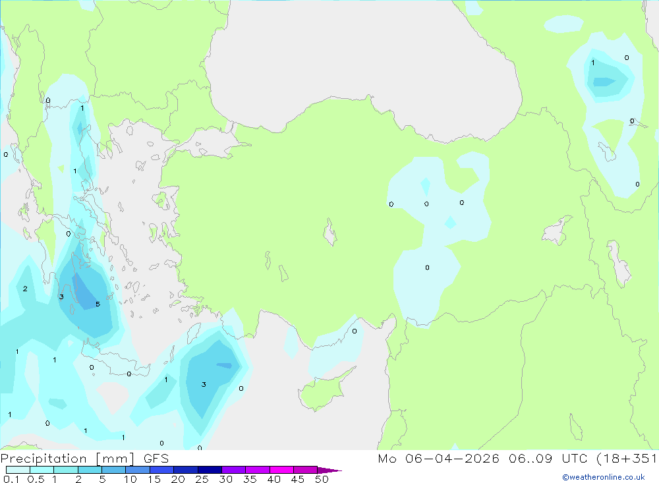Click the 45–50 mm legend color swatch
This screenshot has width=659, height=483.
point(306,470)
